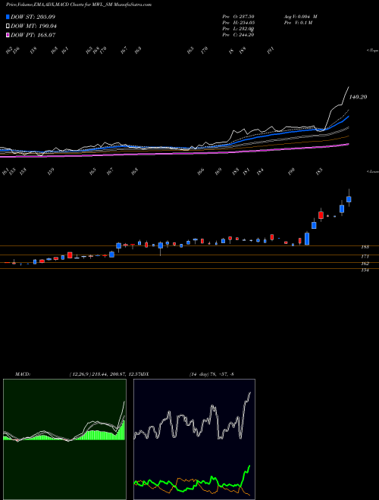Click the ADX indicator chart panel
This screenshot has height=500, width=379.
tap(194, 439)
